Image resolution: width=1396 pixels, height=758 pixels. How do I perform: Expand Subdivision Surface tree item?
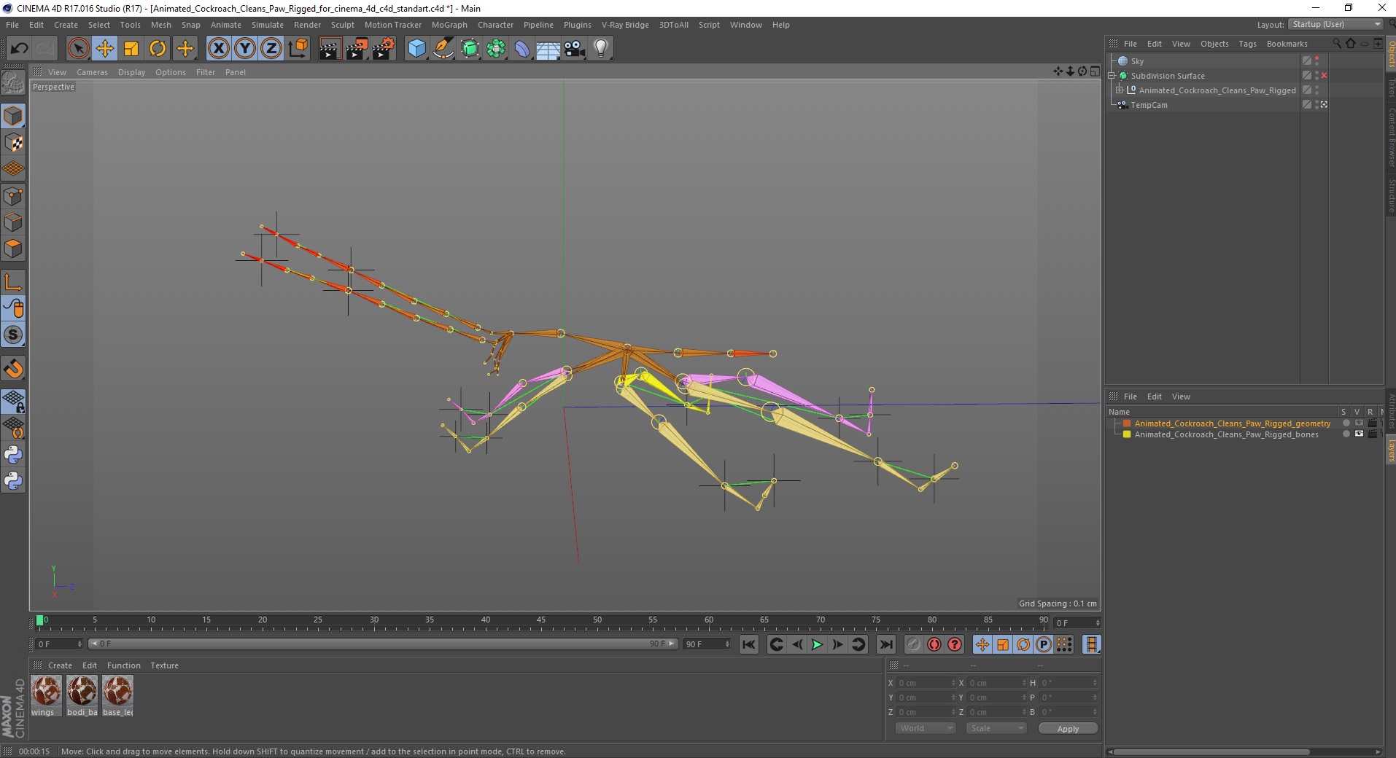pyautogui.click(x=1112, y=76)
